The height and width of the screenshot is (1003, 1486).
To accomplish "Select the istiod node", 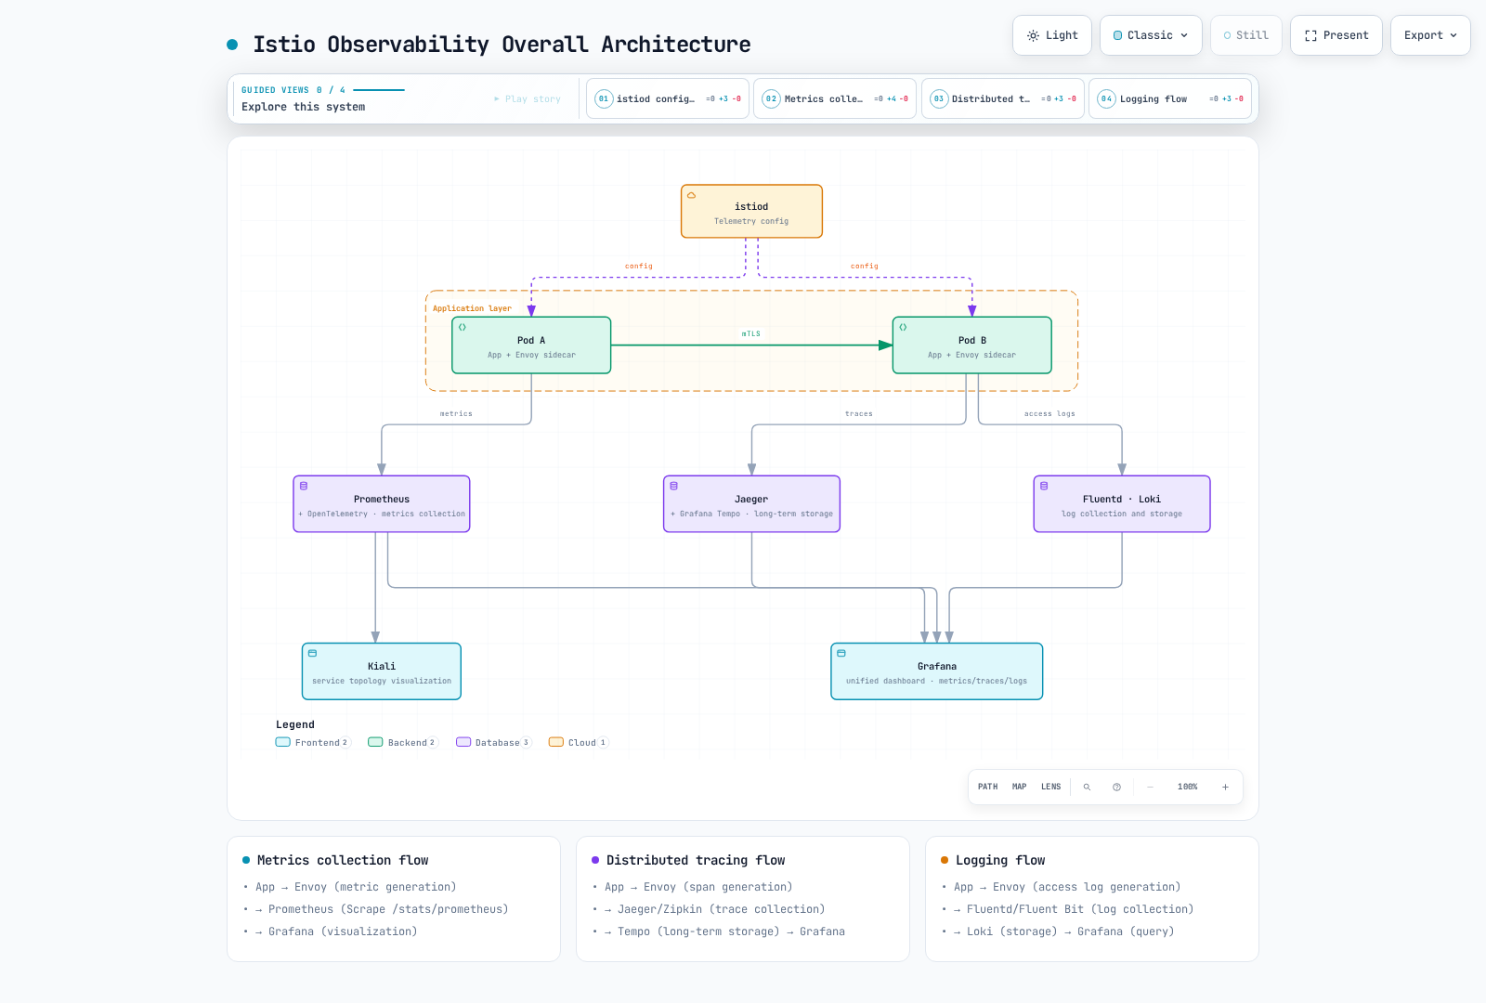I will click(x=751, y=211).
